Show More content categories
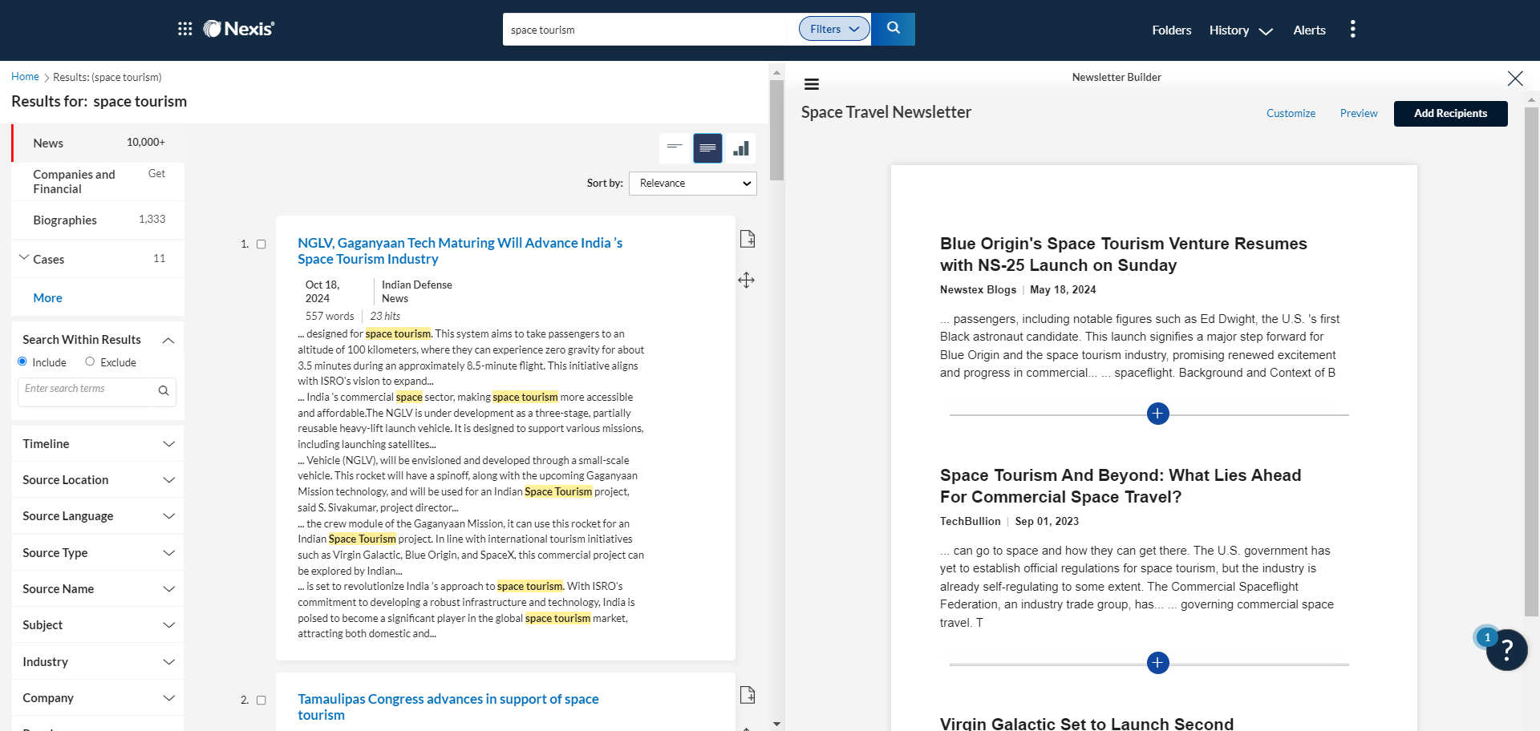1540x731 pixels. [x=47, y=298]
